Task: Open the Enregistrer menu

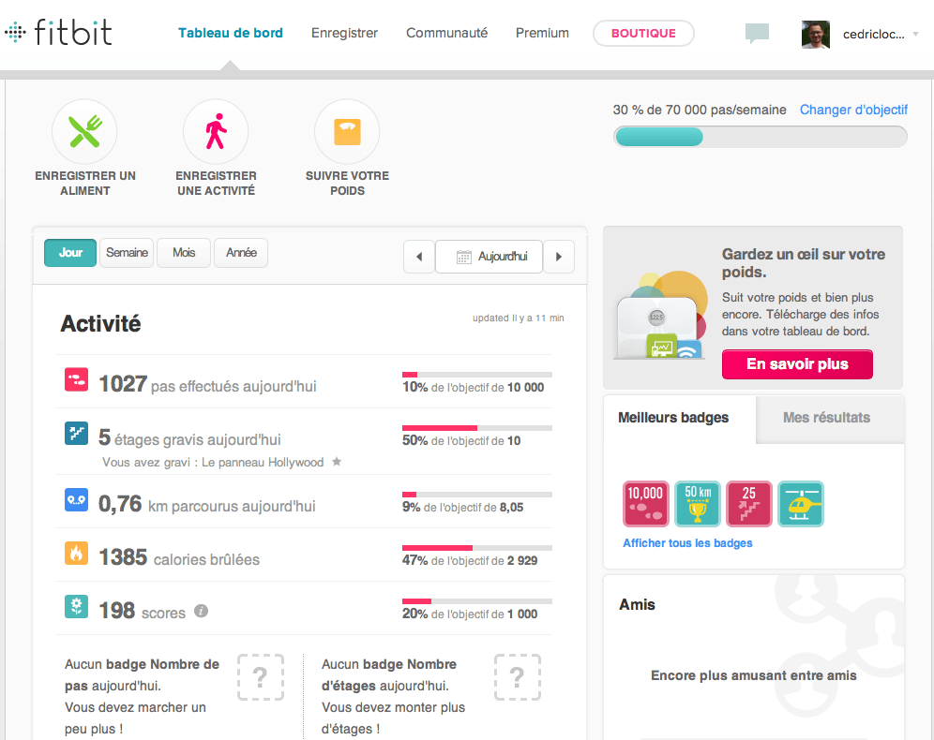Action: 344,34
